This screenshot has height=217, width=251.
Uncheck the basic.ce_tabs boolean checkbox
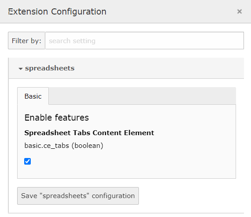pos(28,161)
